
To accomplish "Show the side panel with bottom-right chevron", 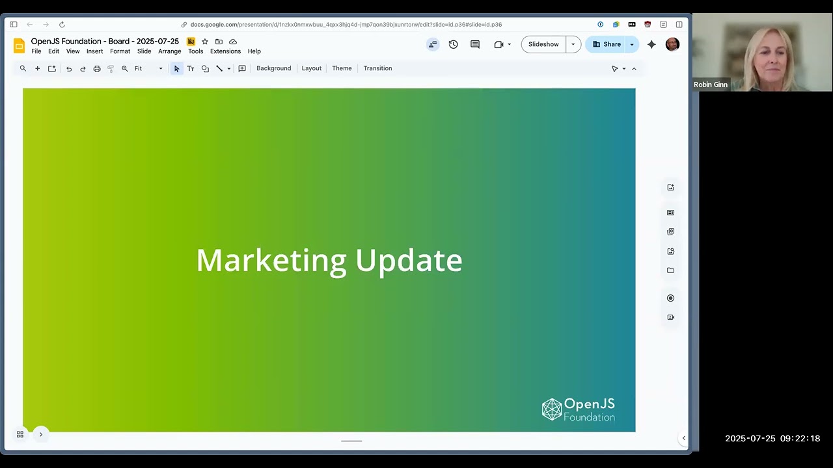I will (683, 438).
